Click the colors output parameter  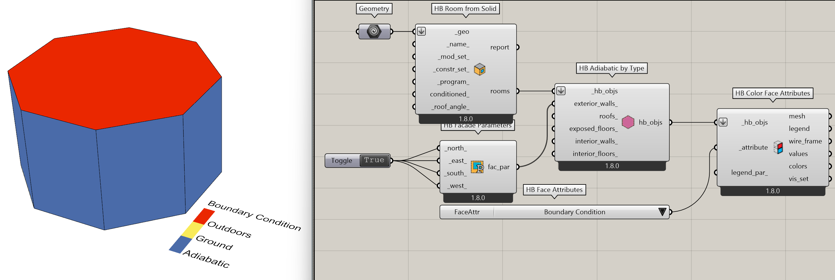click(x=798, y=166)
